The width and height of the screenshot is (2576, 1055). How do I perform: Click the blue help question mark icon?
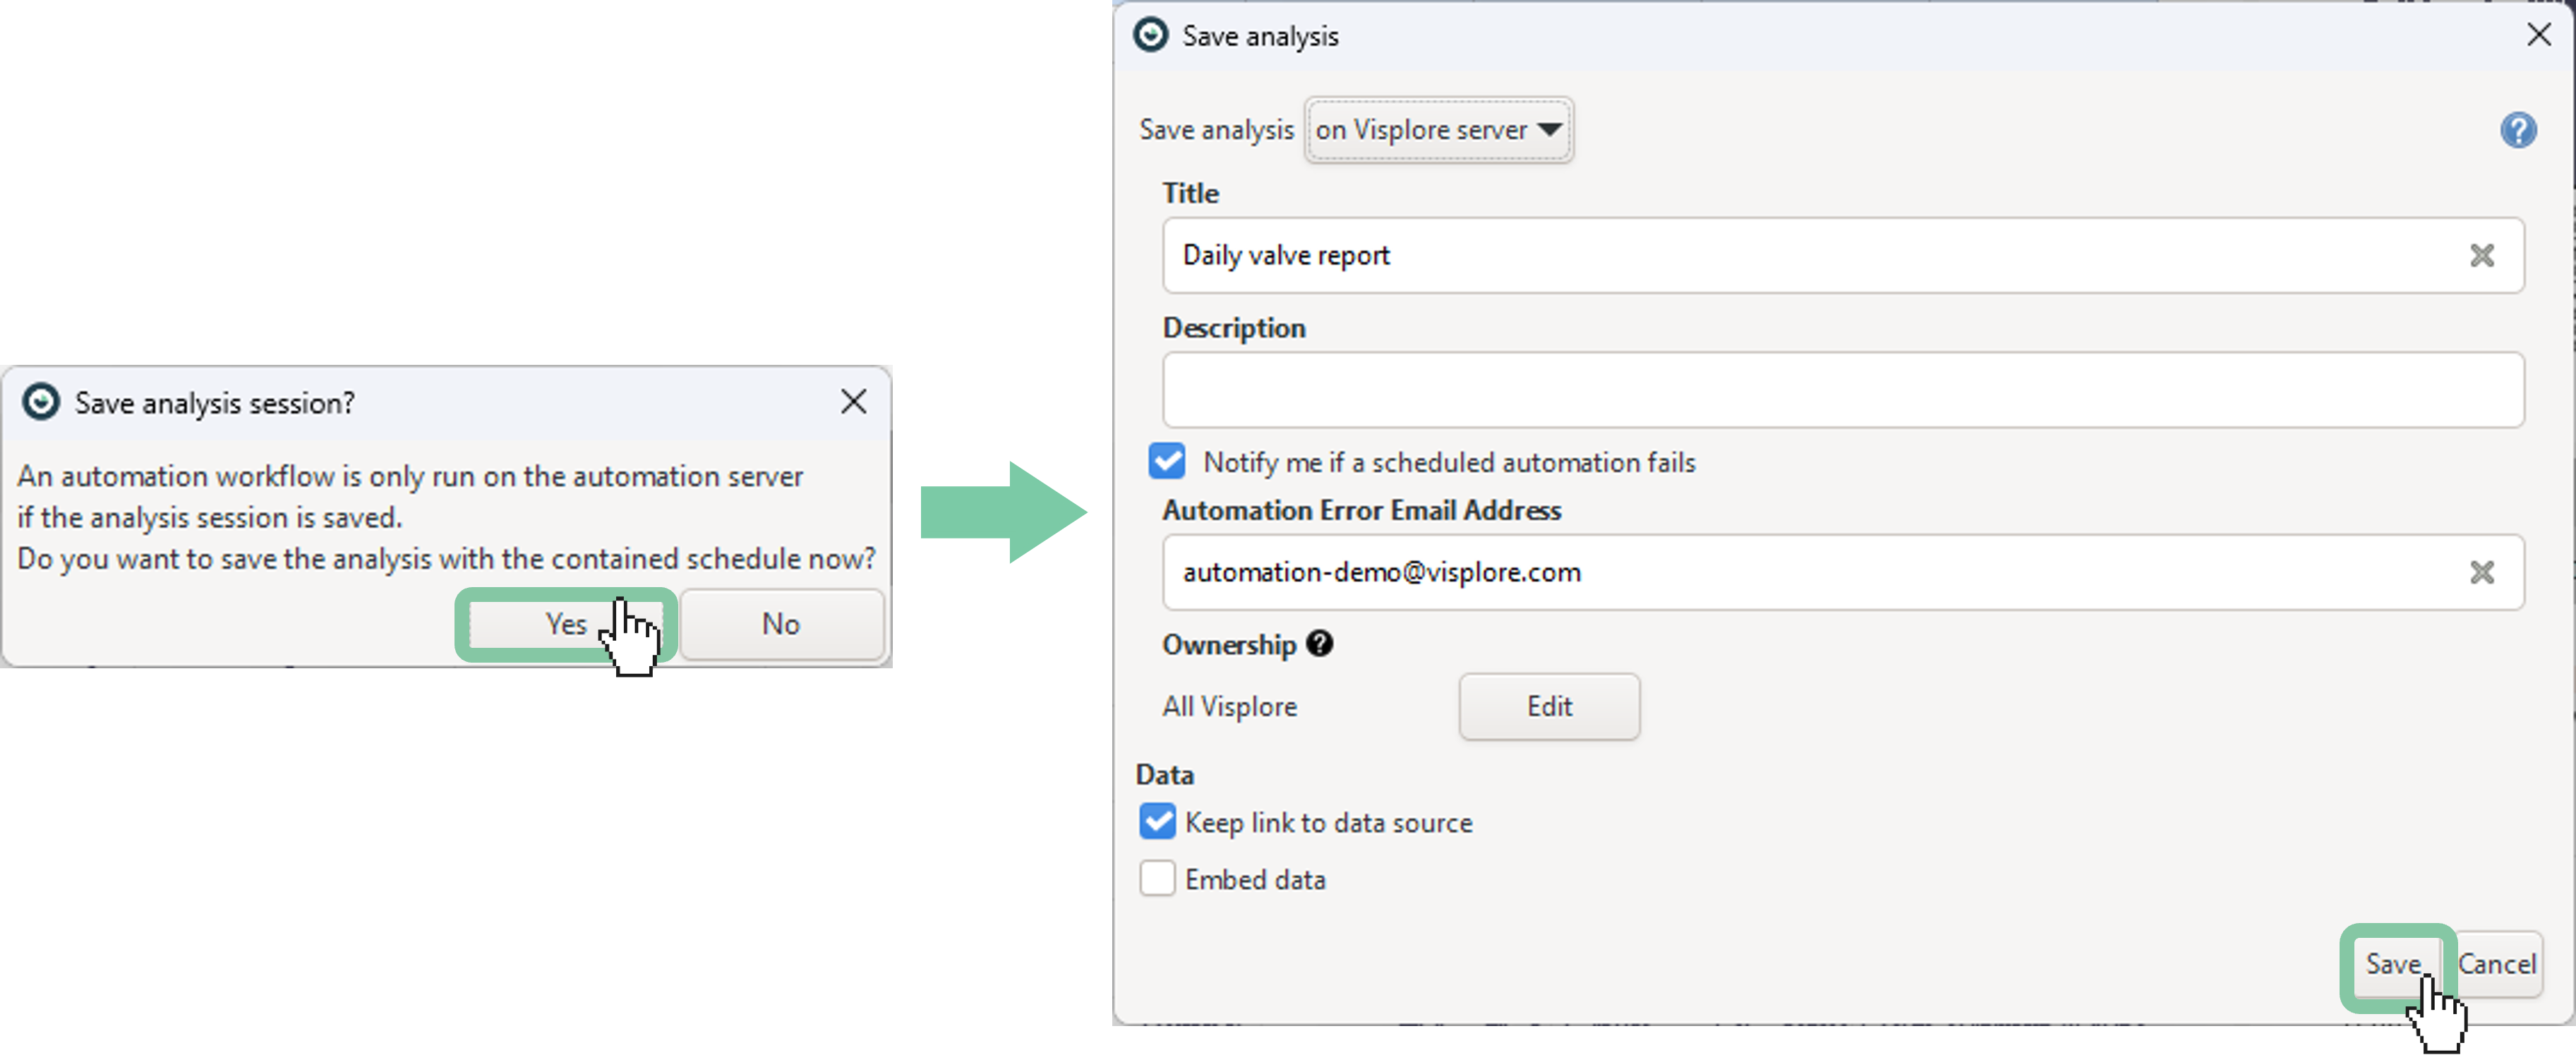[x=2517, y=130]
